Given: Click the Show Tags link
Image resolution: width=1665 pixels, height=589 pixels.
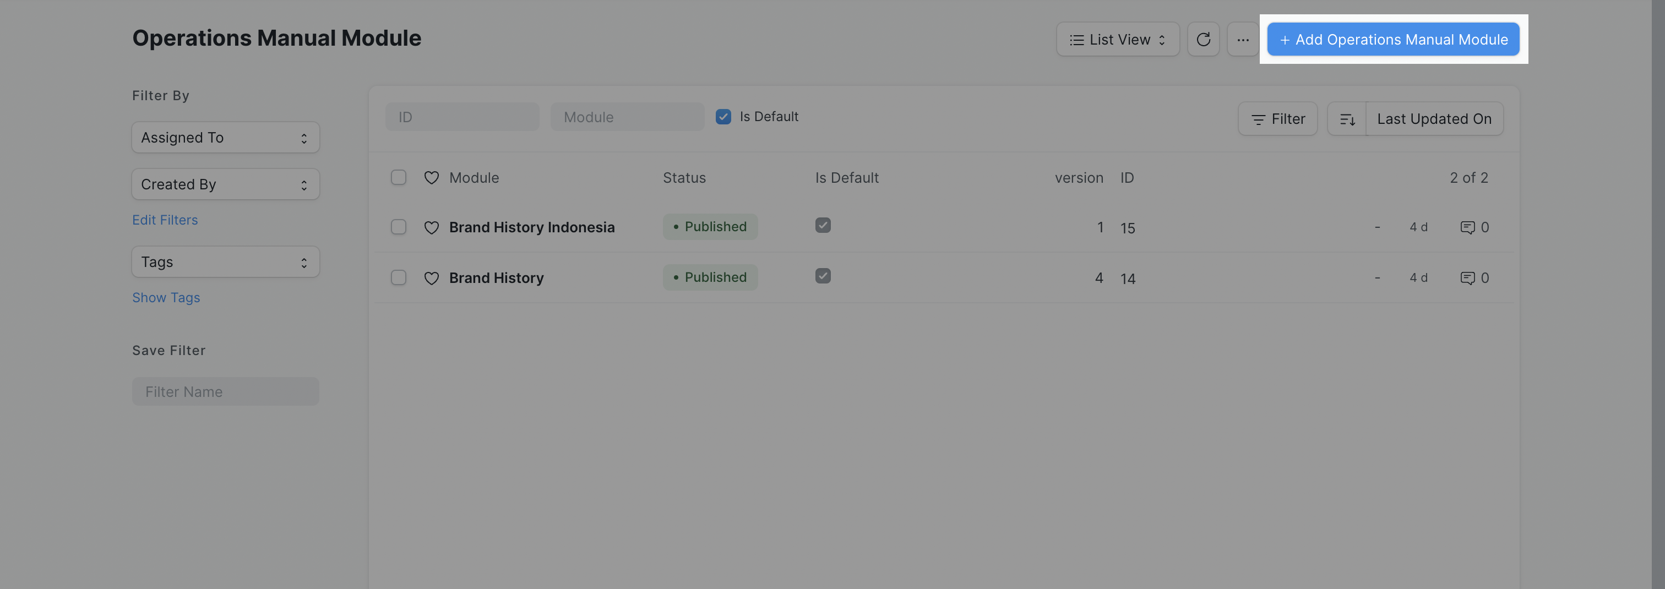Looking at the screenshot, I should coord(166,297).
